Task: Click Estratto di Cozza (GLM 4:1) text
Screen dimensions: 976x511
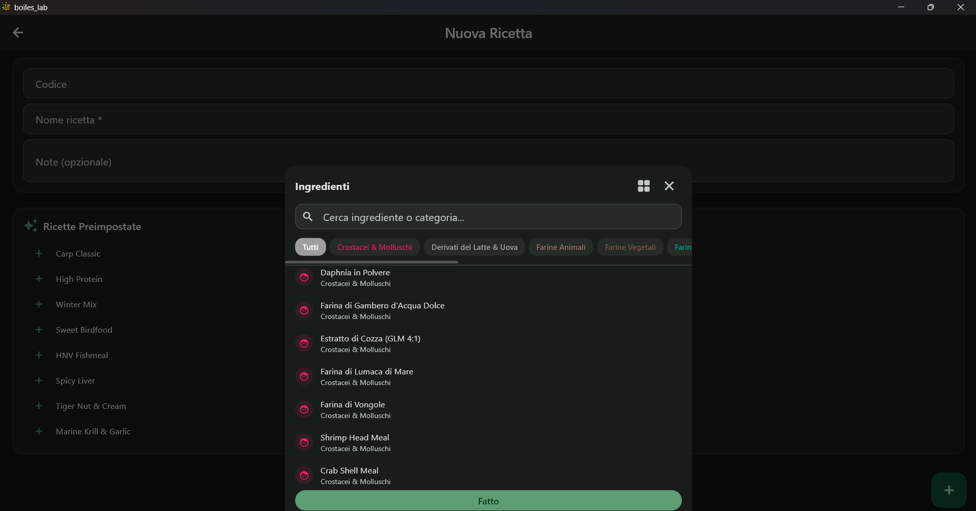Action: (370, 338)
